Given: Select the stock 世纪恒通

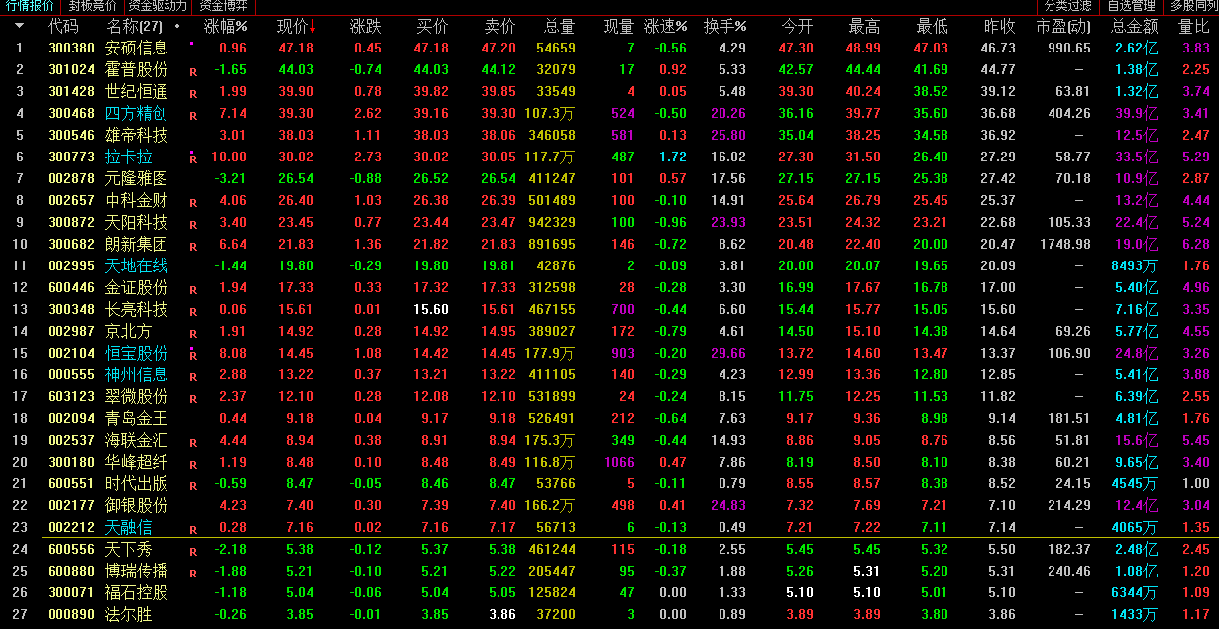Looking at the screenshot, I should coord(137,91).
